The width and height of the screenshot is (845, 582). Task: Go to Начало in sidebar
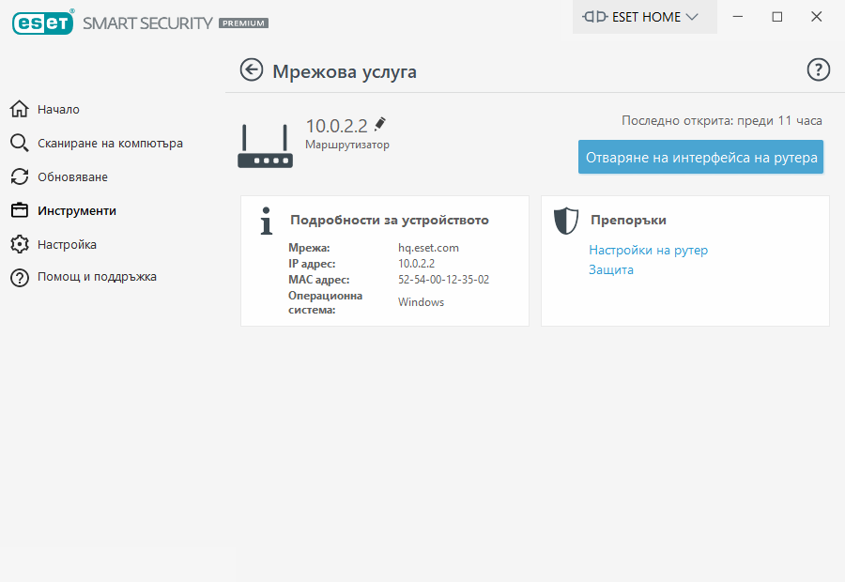pyautogui.click(x=58, y=110)
